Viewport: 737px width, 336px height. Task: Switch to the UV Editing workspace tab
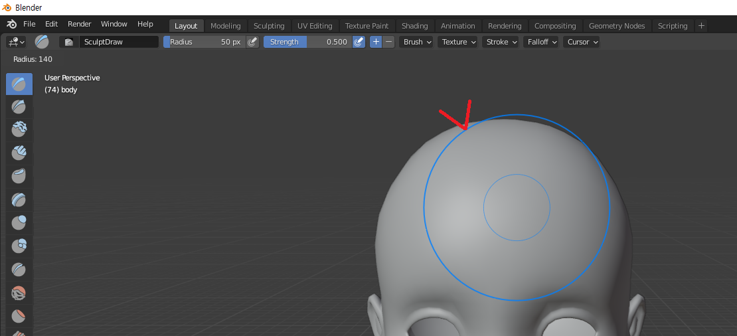click(315, 26)
